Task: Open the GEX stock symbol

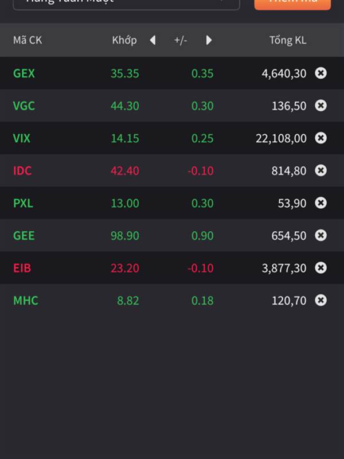Action: point(24,73)
